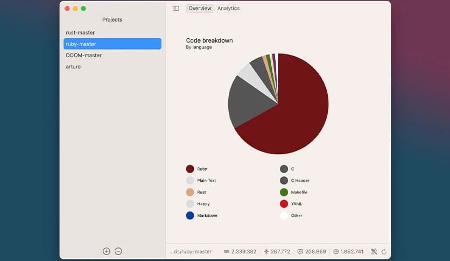The width and height of the screenshot is (450, 261).
Task: Click the Other white legend swatch
Action: [284, 216]
